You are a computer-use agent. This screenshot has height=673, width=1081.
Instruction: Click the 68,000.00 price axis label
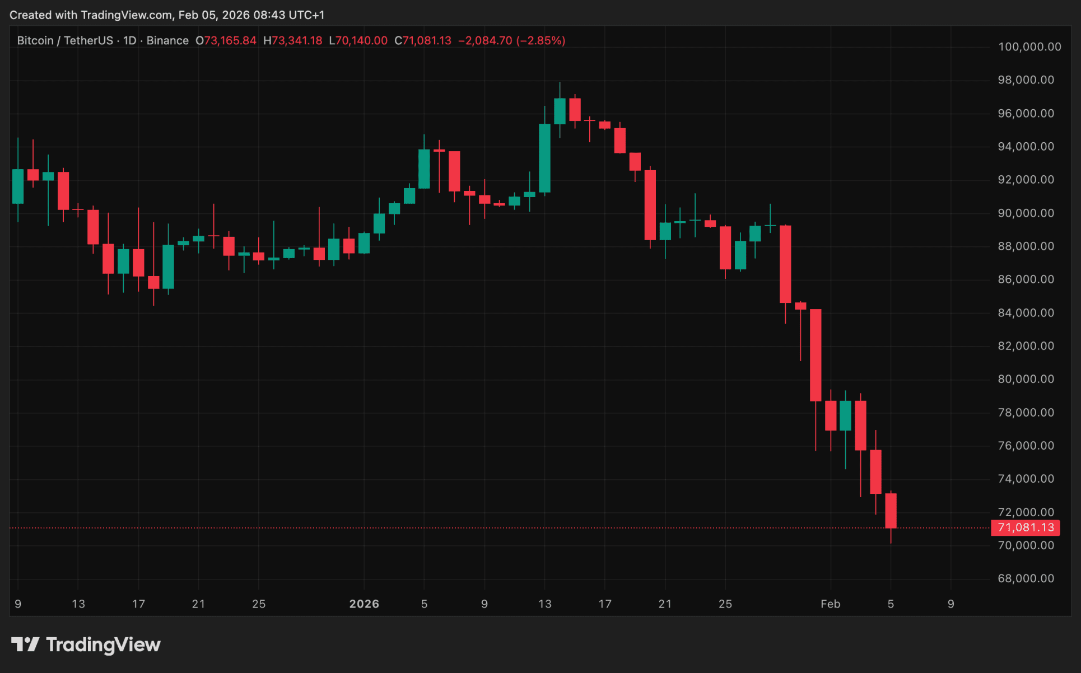pos(1026,578)
